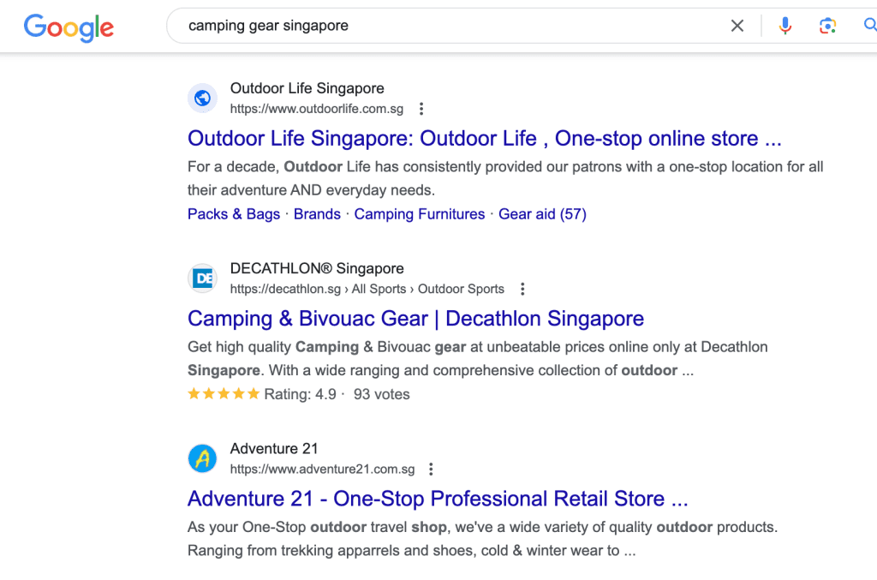Open the Camping Furnitures sitelink
Viewport: 877px width, 580px height.
pyautogui.click(x=420, y=214)
